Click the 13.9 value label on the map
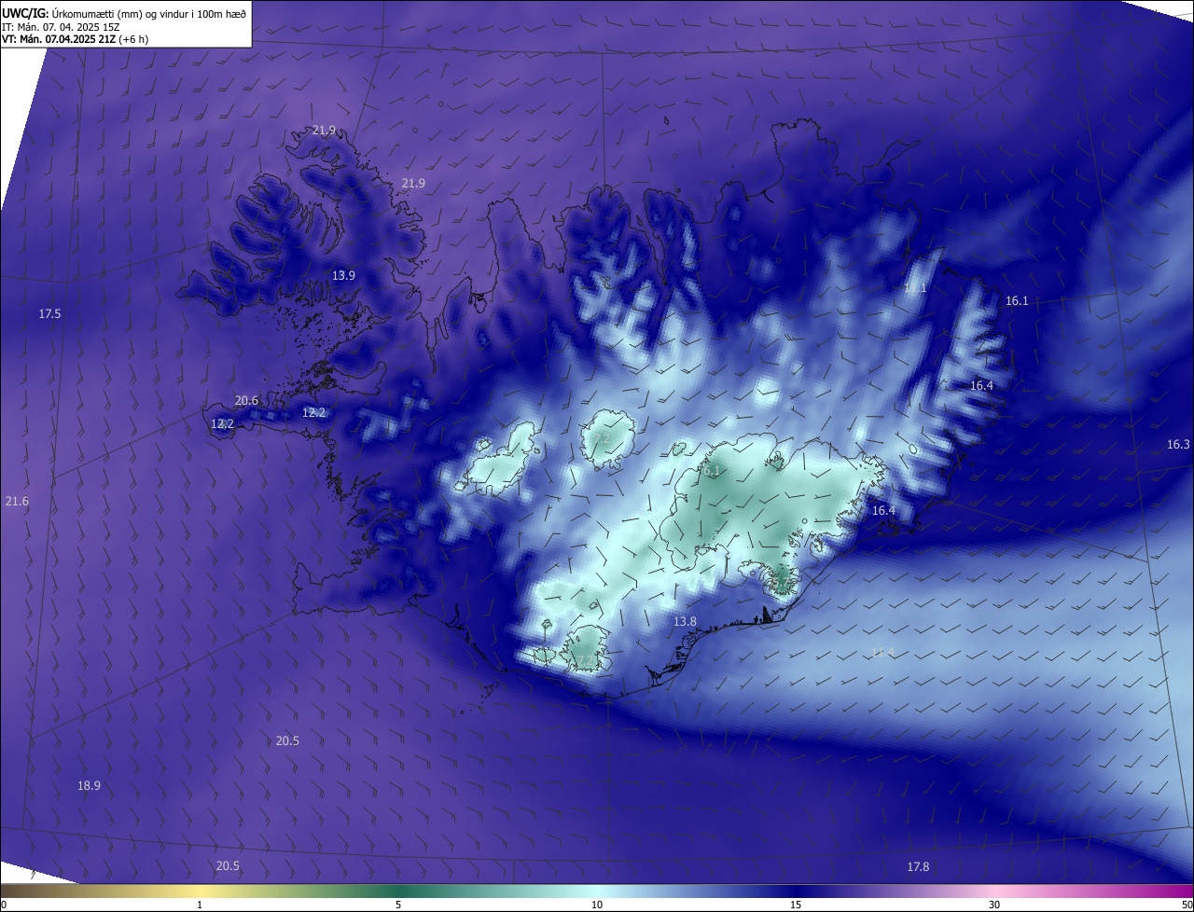The width and height of the screenshot is (1194, 912). 344,276
